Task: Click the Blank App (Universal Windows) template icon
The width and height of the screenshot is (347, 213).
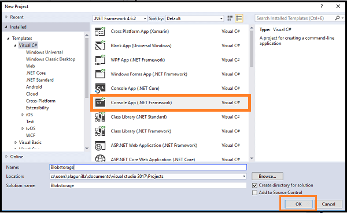Action: tap(100, 45)
